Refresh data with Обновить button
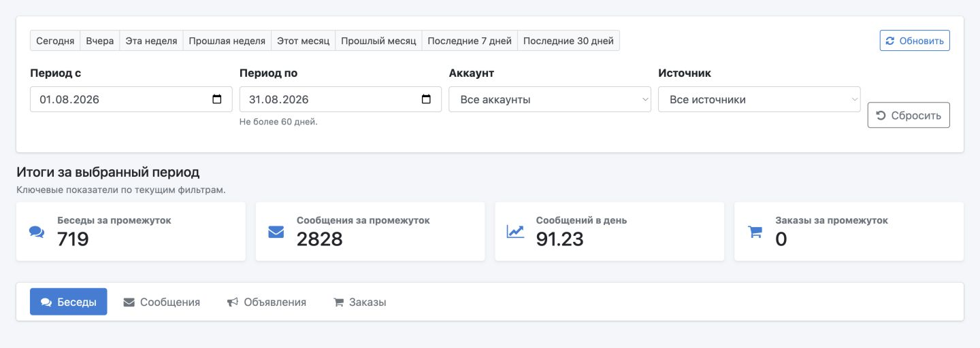The width and height of the screenshot is (980, 348). click(x=915, y=41)
